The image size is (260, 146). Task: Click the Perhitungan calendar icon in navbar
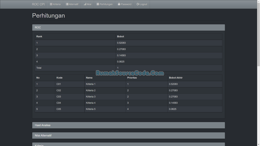[98, 4]
